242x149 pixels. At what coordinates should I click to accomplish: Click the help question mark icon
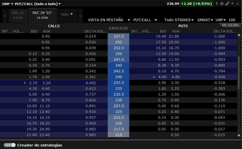tap(216, 4)
